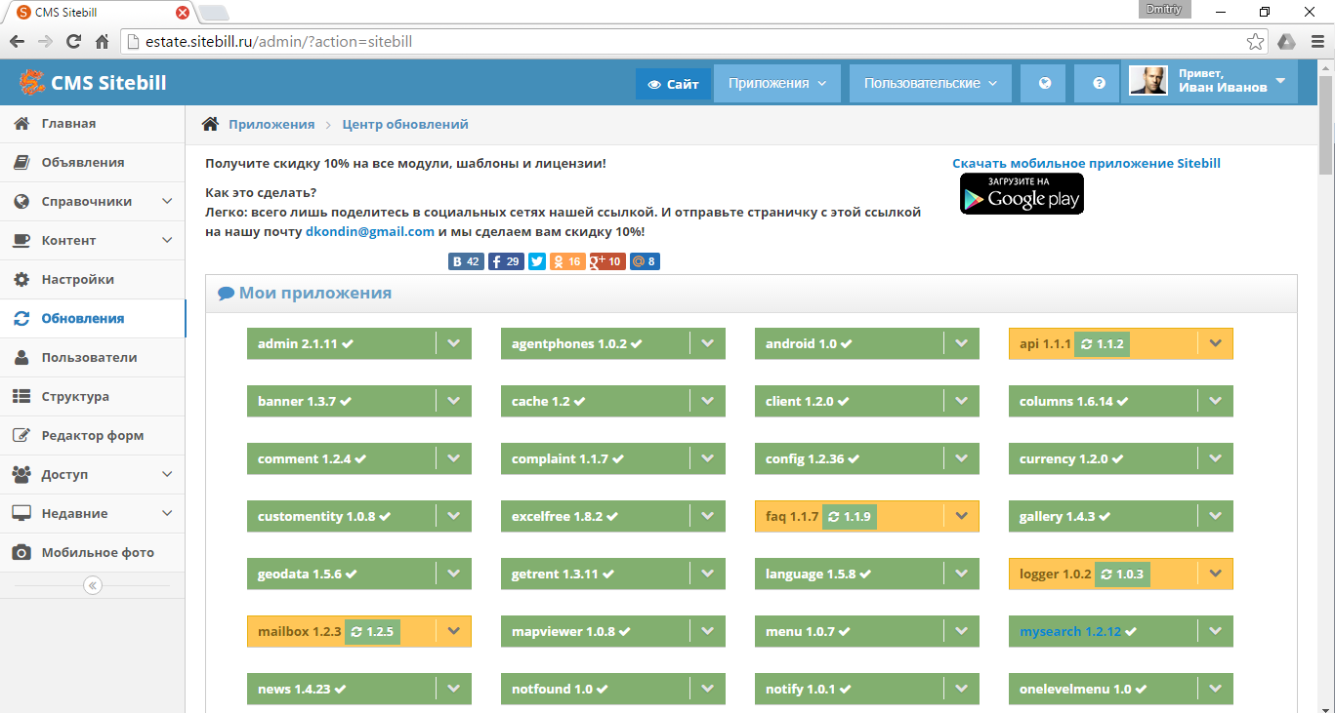
Task: Click the logger update 1.0.3 refresh badge
Action: (x=1122, y=574)
